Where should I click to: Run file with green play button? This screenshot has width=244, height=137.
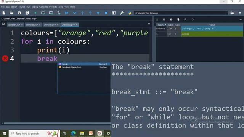[35, 13]
